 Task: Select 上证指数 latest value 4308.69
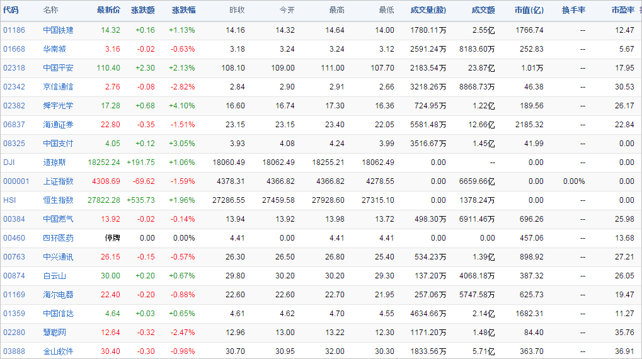click(x=106, y=181)
